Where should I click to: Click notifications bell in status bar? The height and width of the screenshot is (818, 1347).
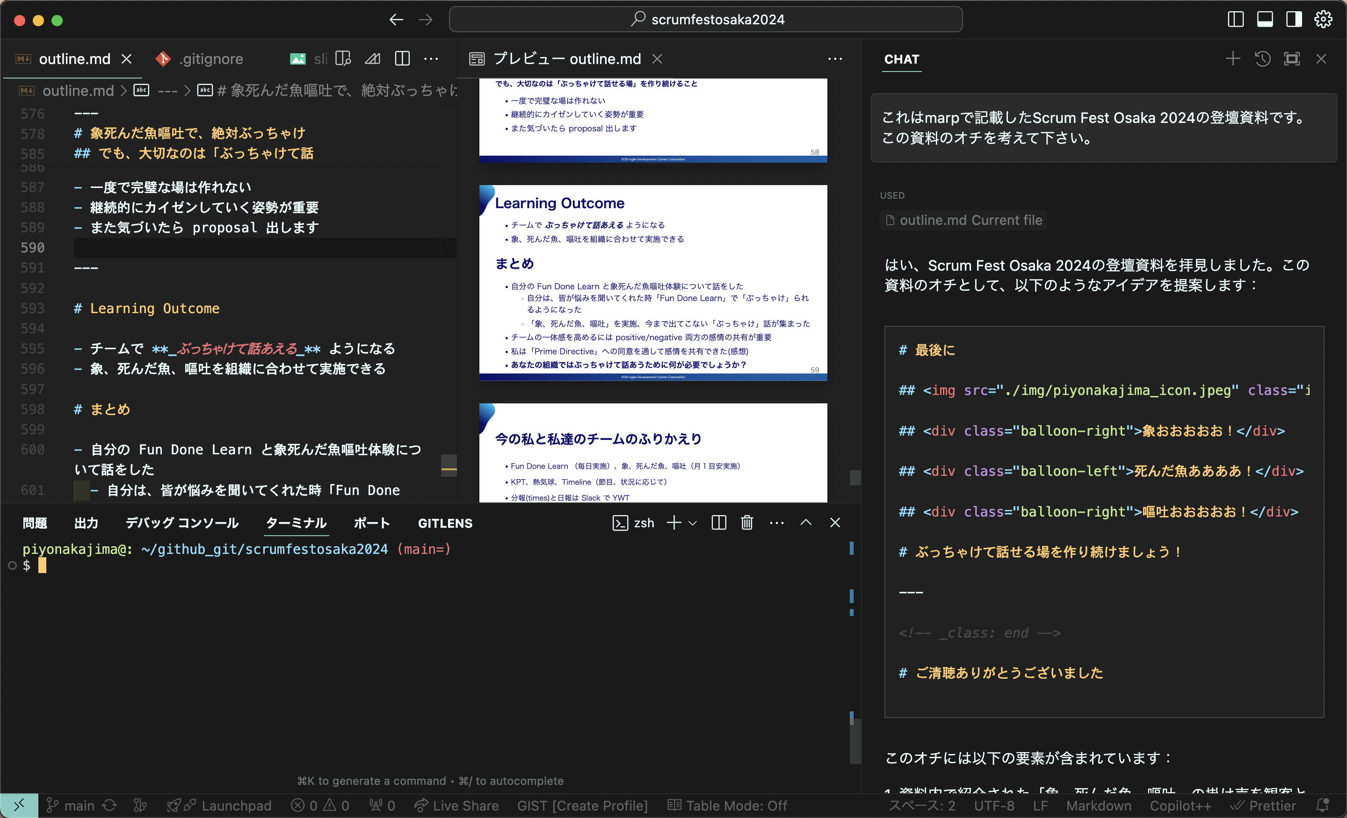(x=1322, y=805)
